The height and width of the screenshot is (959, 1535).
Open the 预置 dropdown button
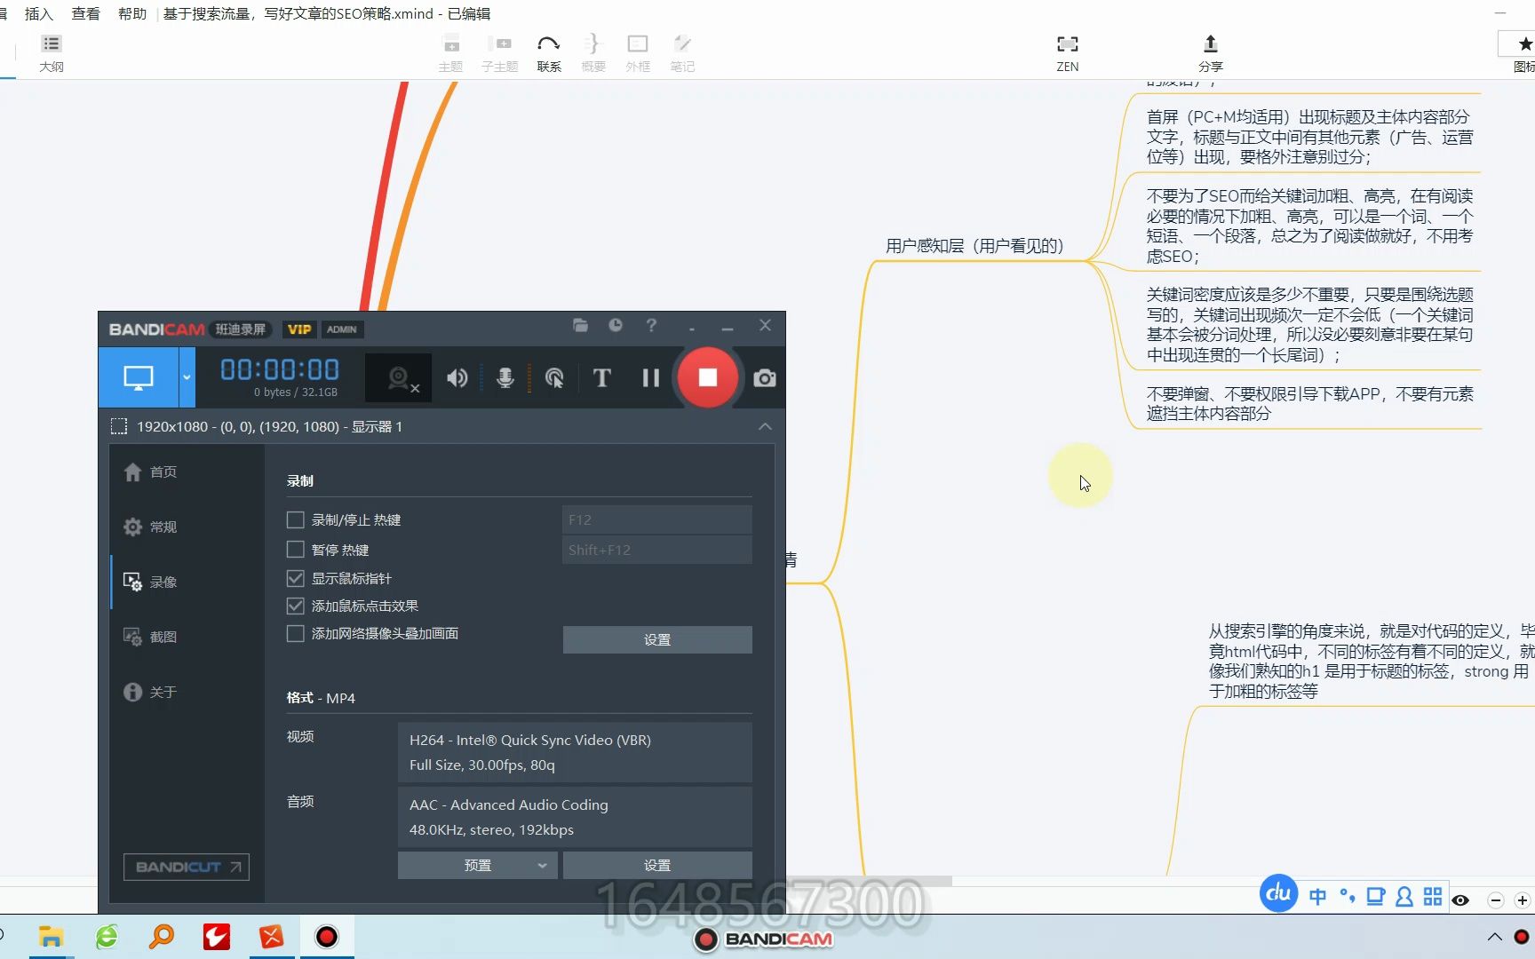pyautogui.click(x=478, y=865)
